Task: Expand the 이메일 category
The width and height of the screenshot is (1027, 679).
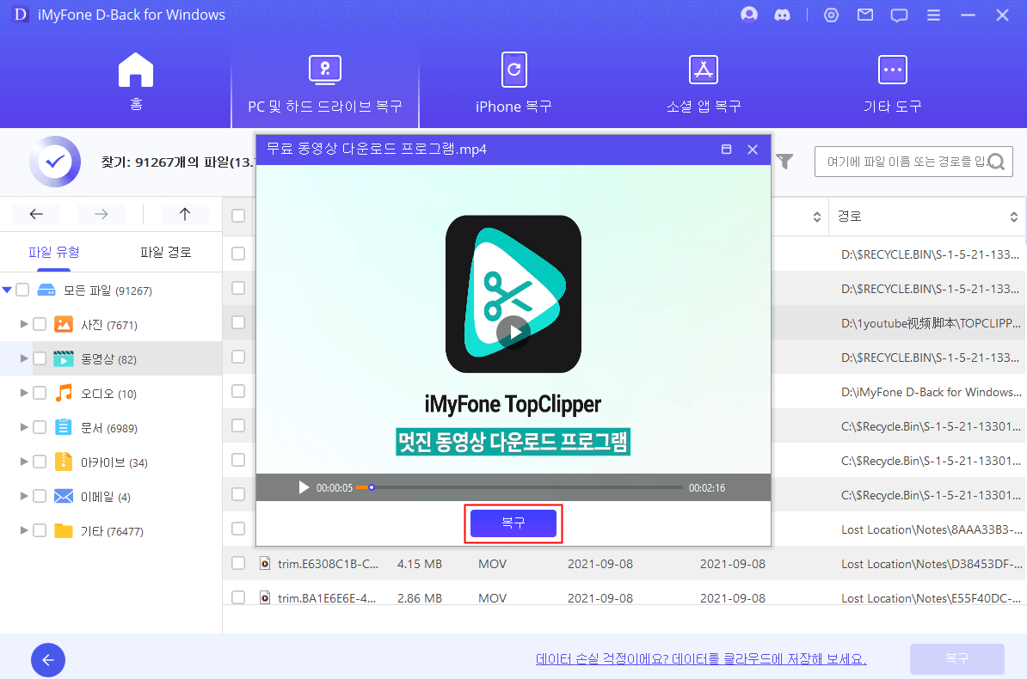Action: [x=23, y=496]
